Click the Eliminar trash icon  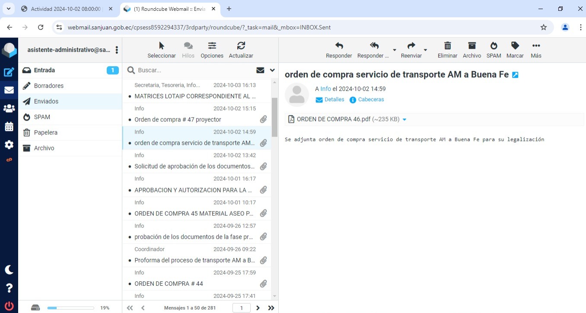(x=447, y=50)
